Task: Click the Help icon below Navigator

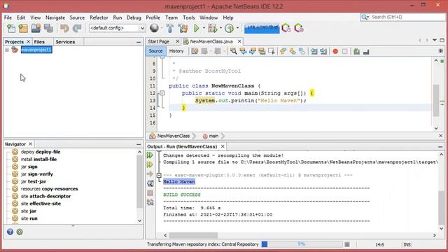Action: [x=10, y=232]
